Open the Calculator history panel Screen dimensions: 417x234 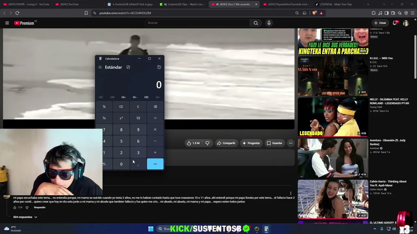pyautogui.click(x=159, y=67)
